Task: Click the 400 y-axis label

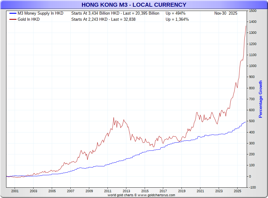Action: tap(252, 132)
